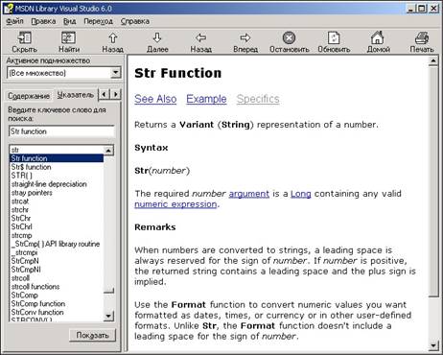Click the Показать button

92,335
